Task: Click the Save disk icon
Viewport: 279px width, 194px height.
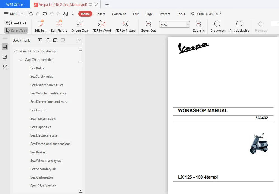Action: click(37, 14)
